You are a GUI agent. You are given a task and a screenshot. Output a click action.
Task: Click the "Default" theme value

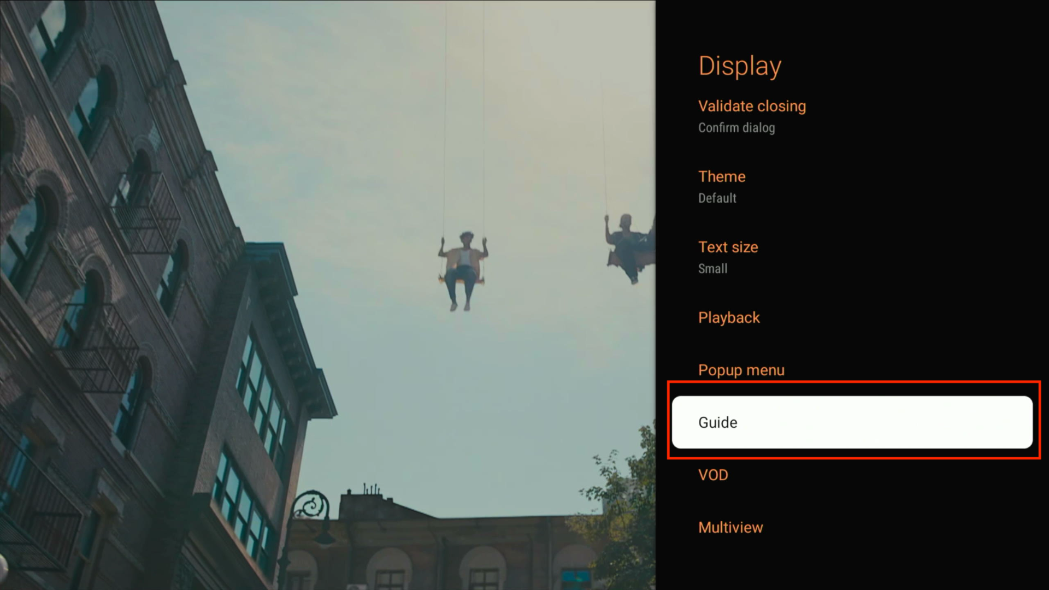coord(717,198)
